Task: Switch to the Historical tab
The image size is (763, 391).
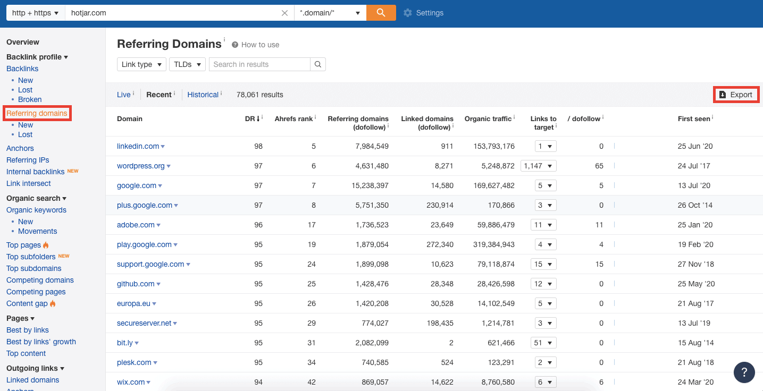Action: click(203, 95)
